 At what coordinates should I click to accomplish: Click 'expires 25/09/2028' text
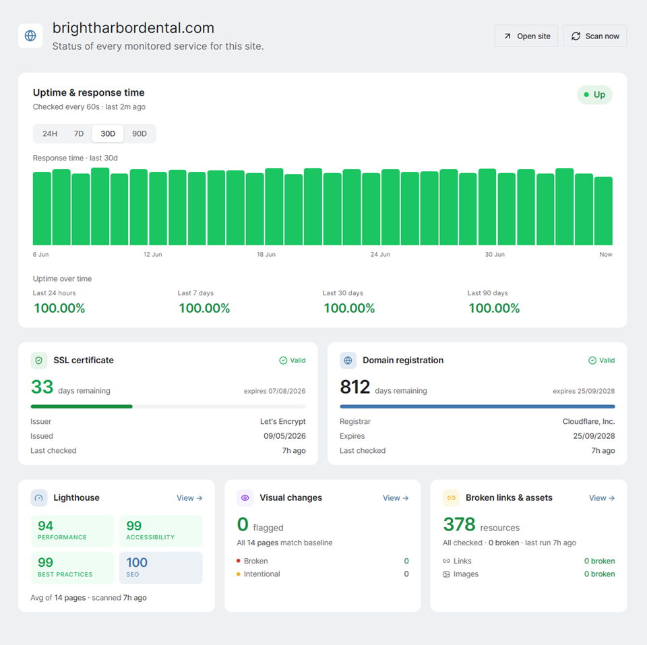pyautogui.click(x=584, y=391)
